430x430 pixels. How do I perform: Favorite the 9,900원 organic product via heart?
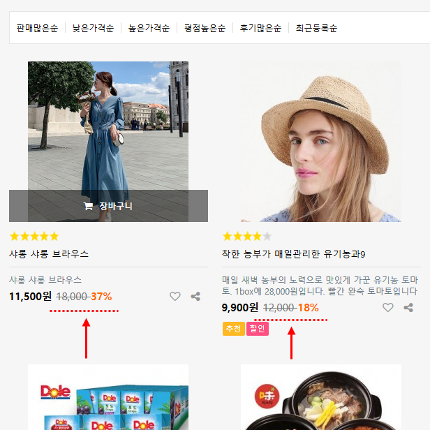(388, 307)
